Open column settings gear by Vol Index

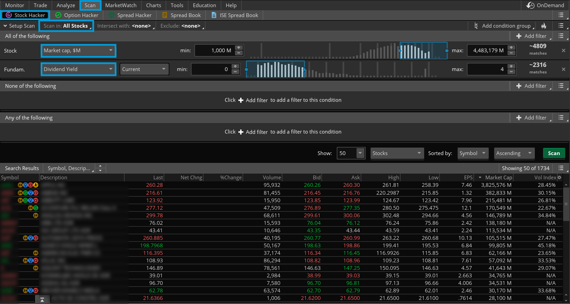(559, 177)
